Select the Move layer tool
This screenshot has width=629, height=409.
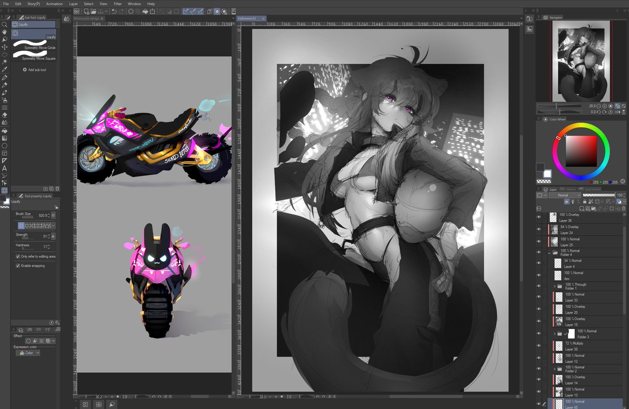pyautogui.click(x=5, y=47)
